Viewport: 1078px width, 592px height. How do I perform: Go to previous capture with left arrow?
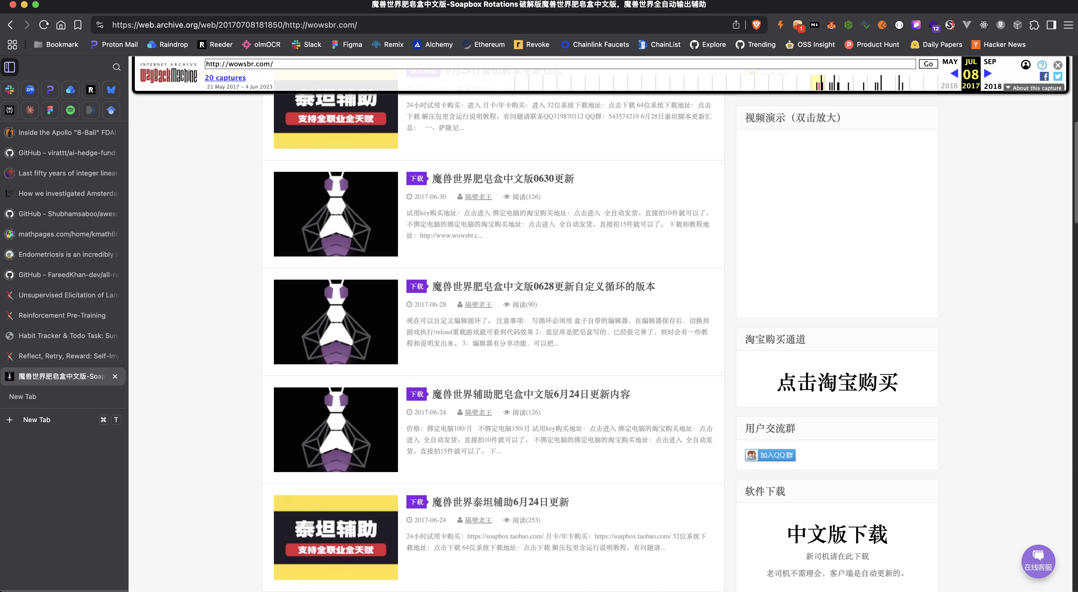(x=954, y=74)
